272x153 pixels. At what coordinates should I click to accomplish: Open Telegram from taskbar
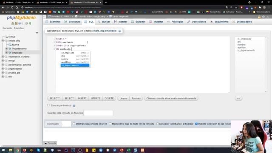coord(115,150)
